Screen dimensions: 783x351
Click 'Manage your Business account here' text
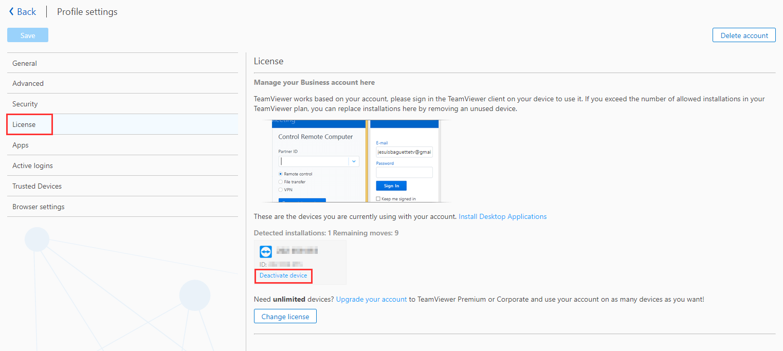(314, 82)
